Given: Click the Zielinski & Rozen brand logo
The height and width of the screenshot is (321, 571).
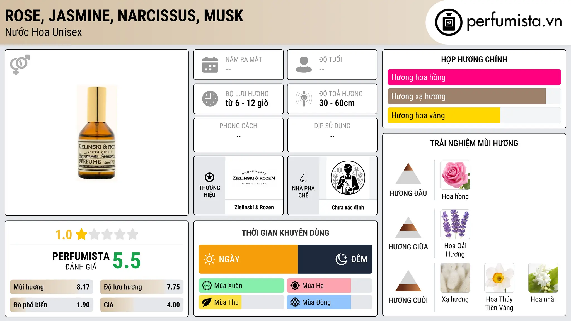Looking at the screenshot, I should click(254, 178).
